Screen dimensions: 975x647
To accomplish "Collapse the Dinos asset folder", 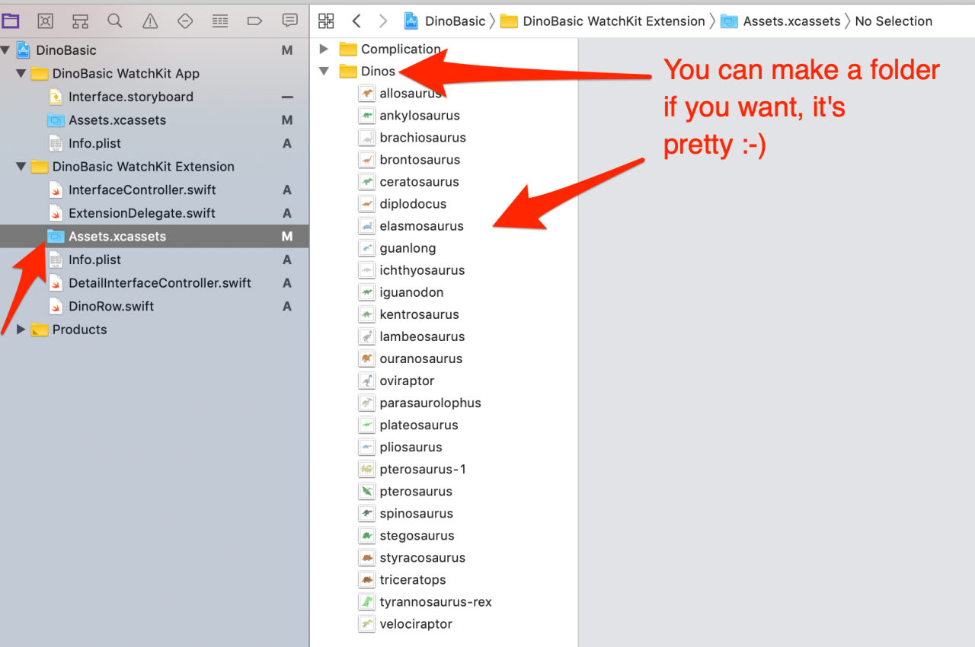I will (x=324, y=72).
